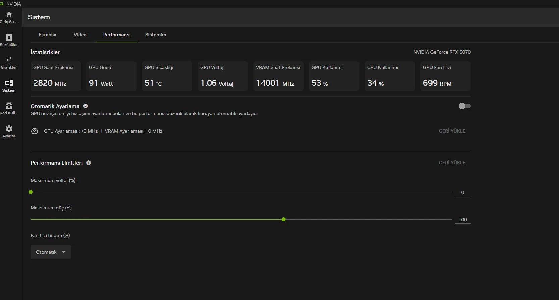
Task: Open the Grafikler sliders icon
Action: pyautogui.click(x=9, y=60)
